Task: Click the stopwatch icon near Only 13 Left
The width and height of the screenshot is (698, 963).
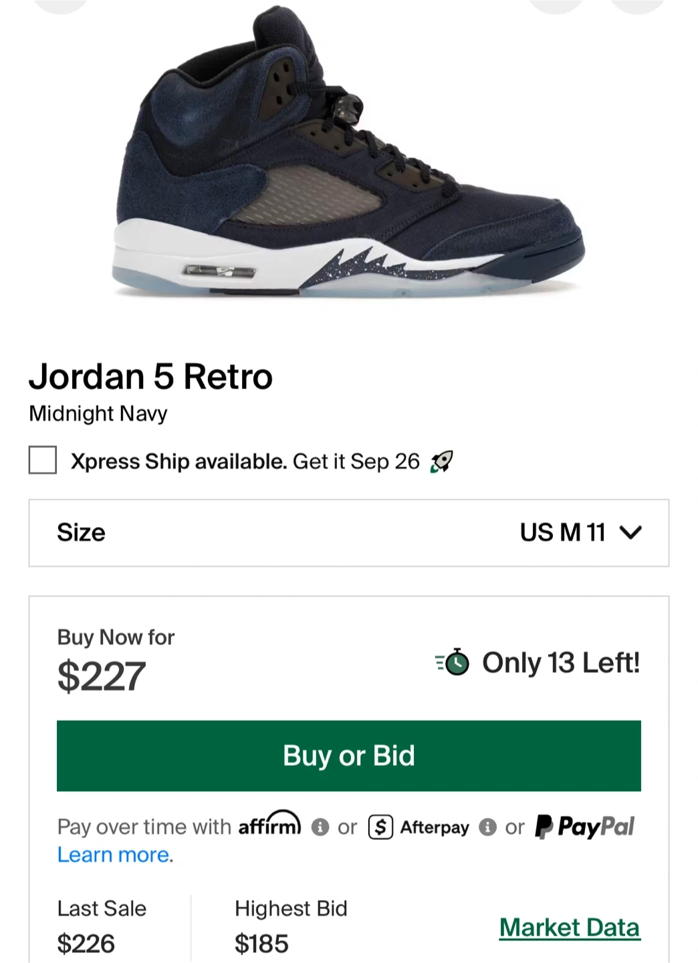Action: click(x=453, y=663)
